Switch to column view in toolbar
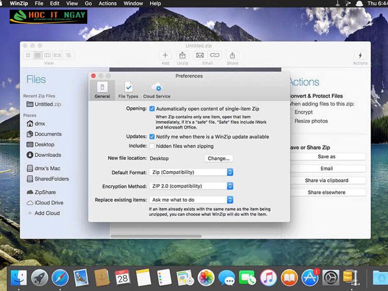This screenshot has width=388, height=291. tap(48, 55)
